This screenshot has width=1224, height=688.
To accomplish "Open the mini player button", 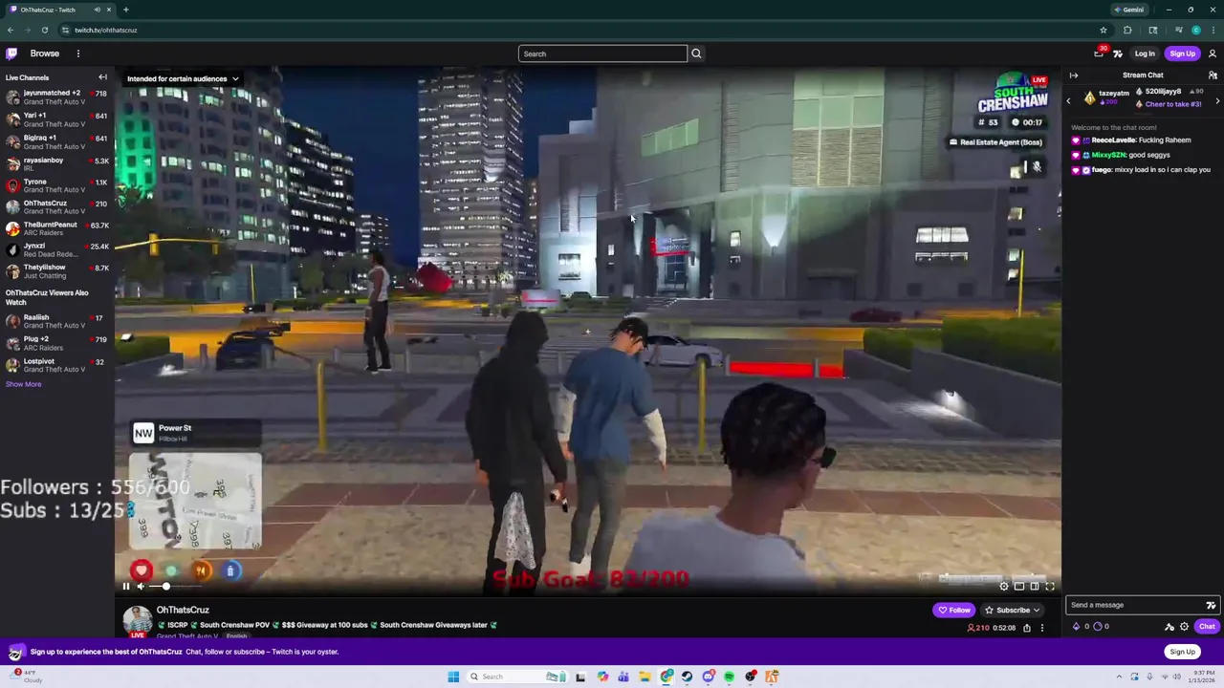I will [1019, 587].
